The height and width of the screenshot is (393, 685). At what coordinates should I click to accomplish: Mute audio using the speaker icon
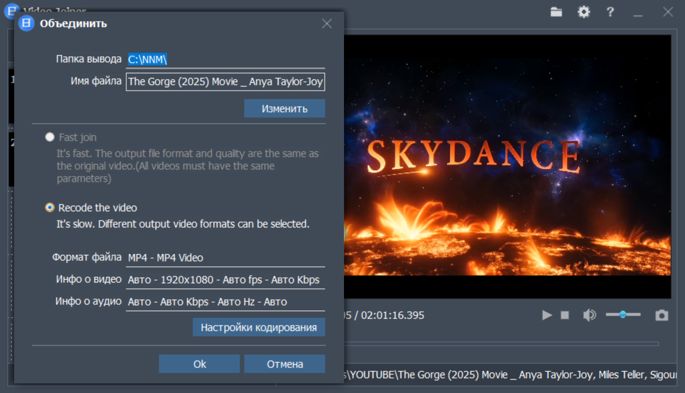coord(589,315)
